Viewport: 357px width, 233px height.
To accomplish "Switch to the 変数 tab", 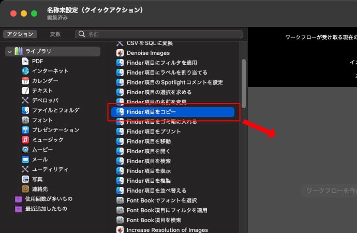I will pos(55,34).
